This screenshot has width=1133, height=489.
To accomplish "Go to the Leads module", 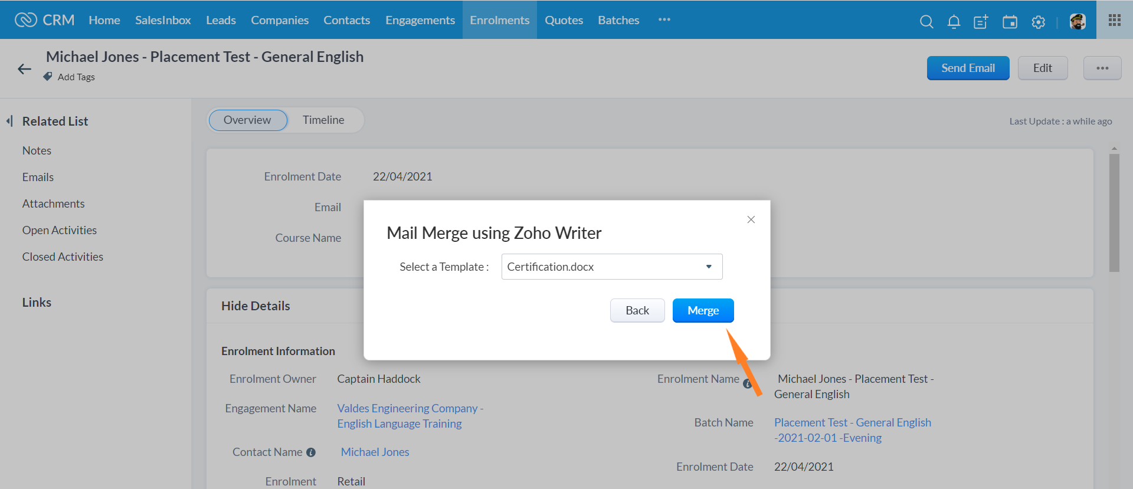I will click(221, 20).
